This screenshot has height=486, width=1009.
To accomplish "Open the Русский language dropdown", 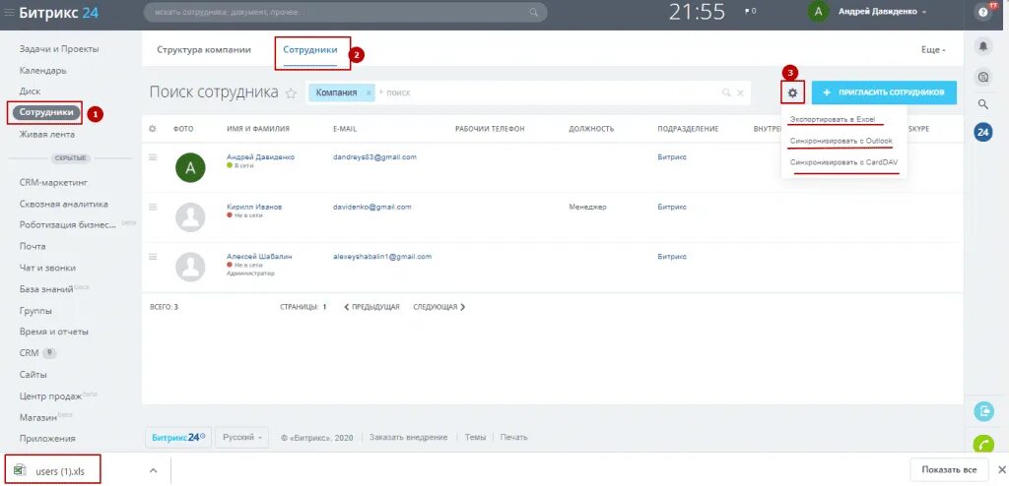I will (241, 437).
